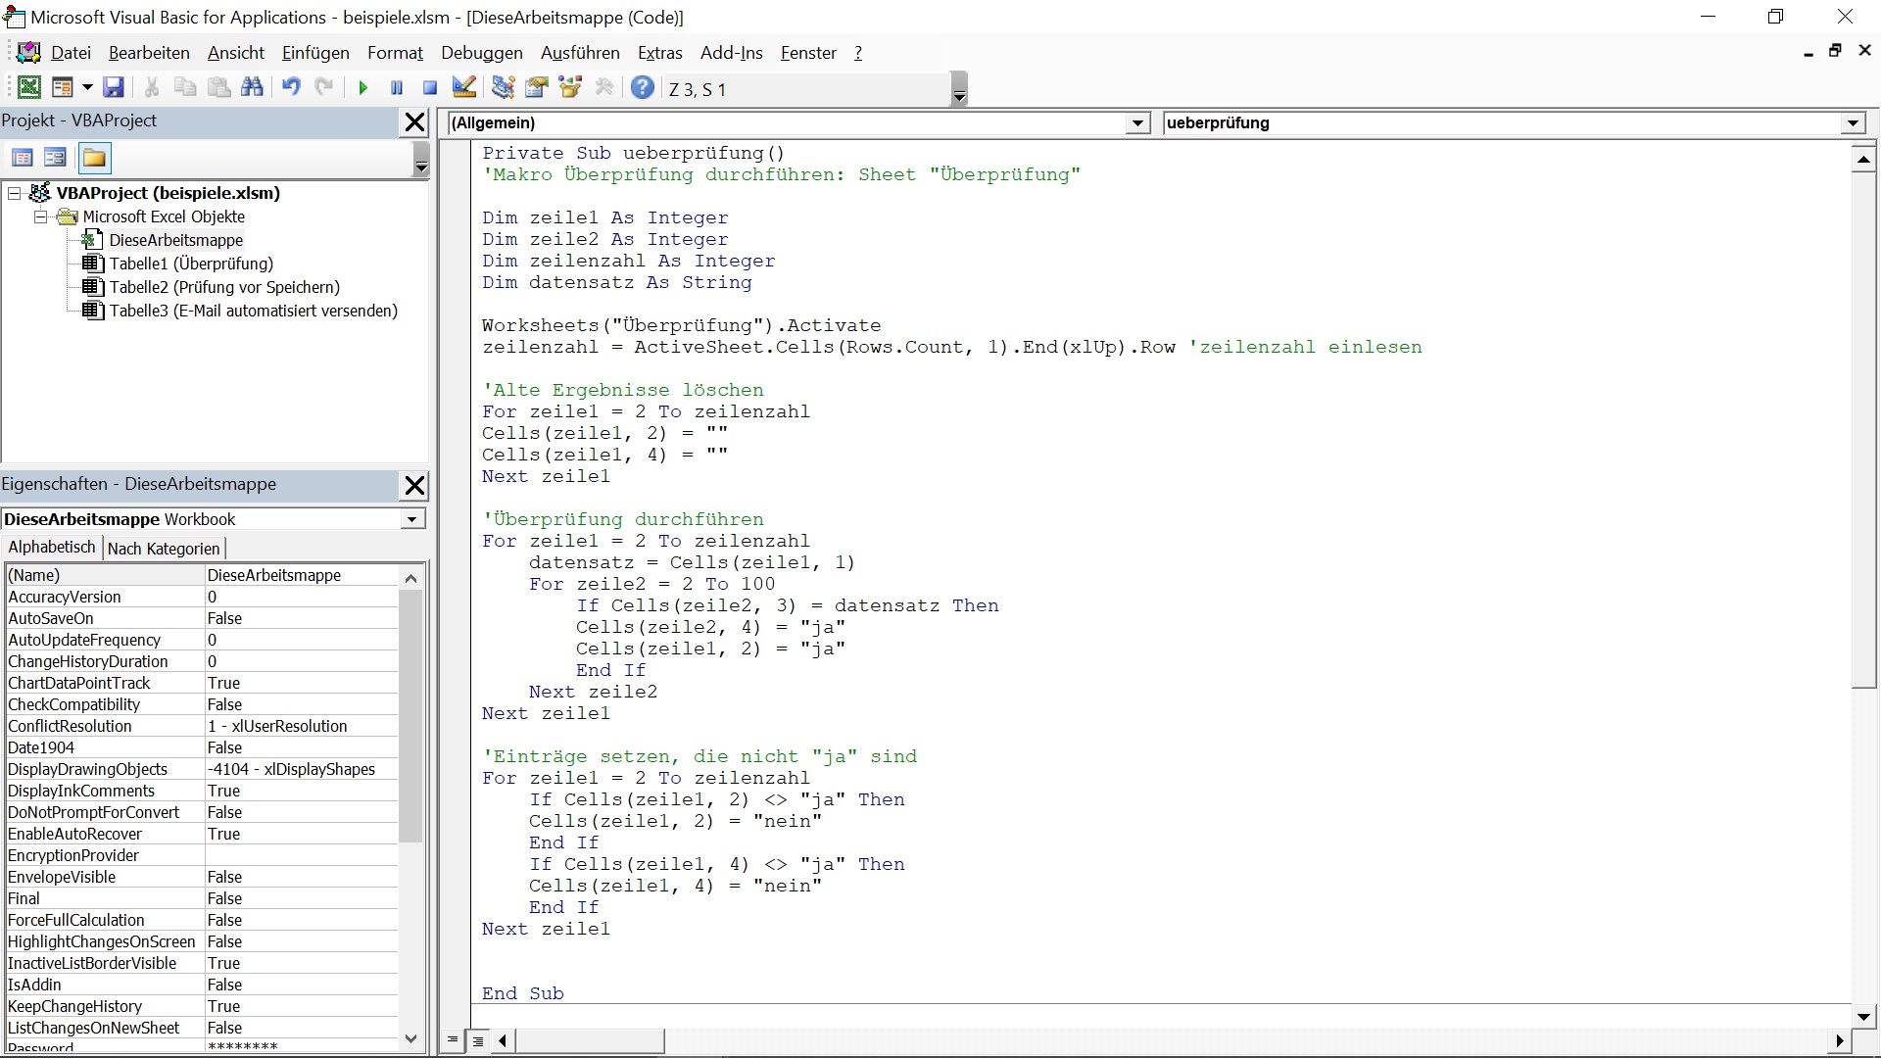
Task: Paste icon in toolbar
Action: [x=219, y=88]
